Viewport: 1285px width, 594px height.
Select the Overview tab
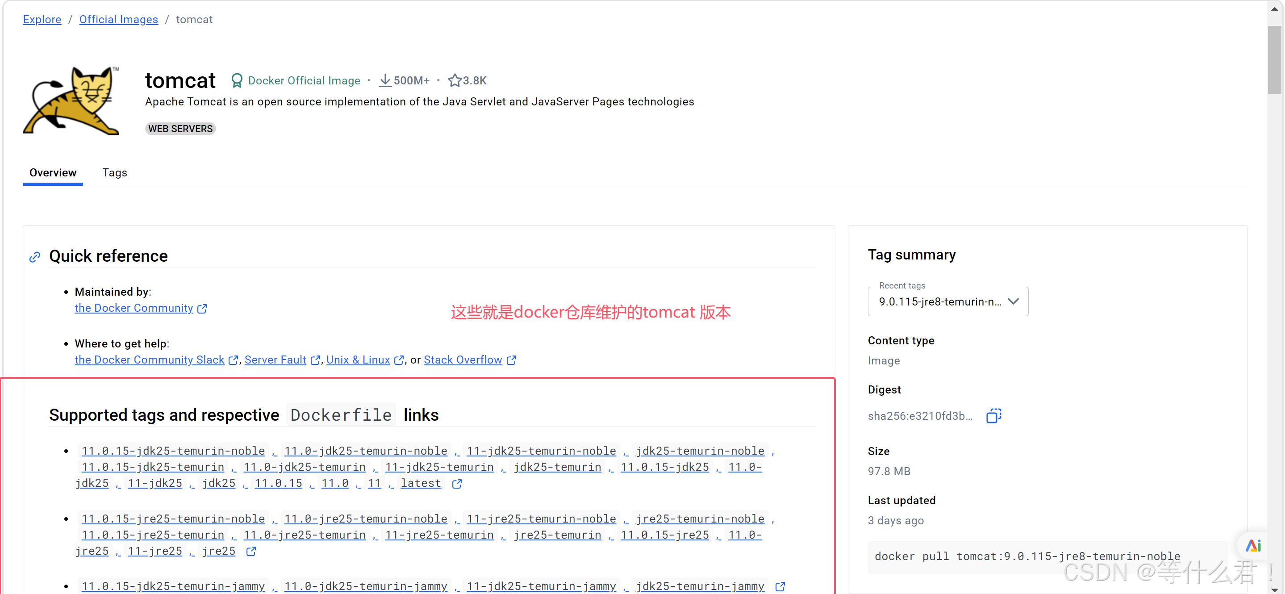(x=53, y=173)
